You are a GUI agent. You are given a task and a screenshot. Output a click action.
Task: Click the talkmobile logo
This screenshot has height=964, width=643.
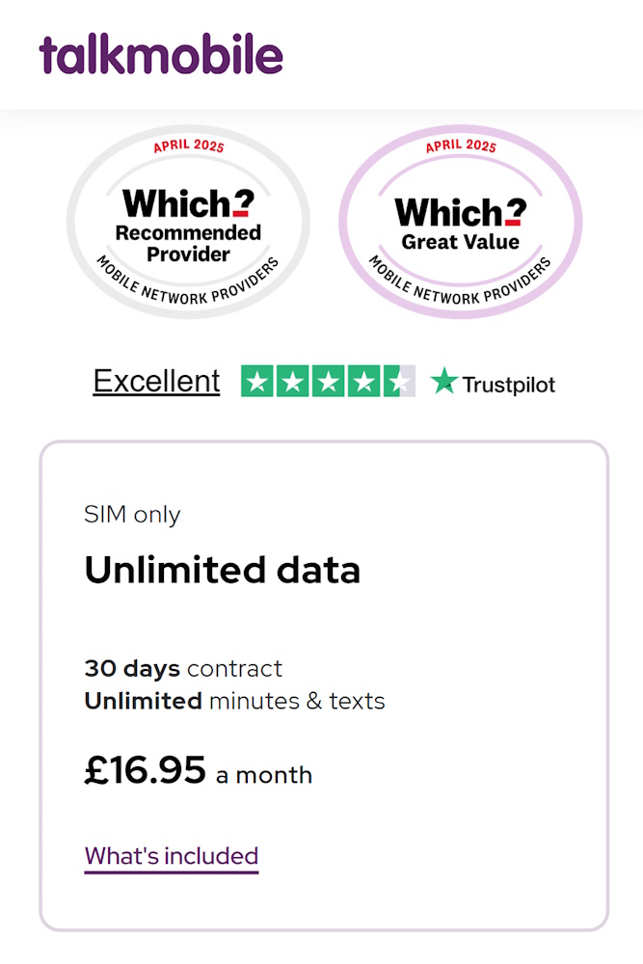coord(161,54)
